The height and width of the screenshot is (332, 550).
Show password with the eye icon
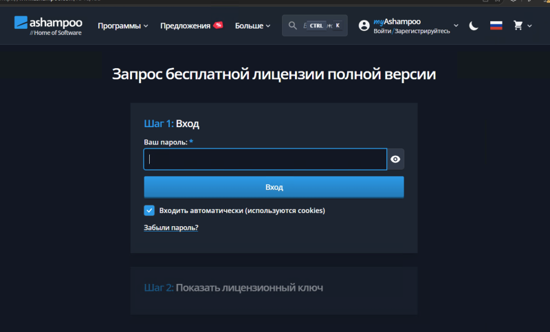pyautogui.click(x=395, y=159)
